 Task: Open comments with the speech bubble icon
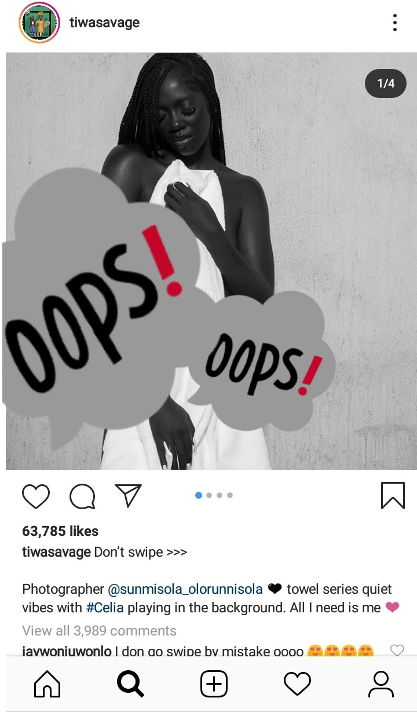click(82, 496)
